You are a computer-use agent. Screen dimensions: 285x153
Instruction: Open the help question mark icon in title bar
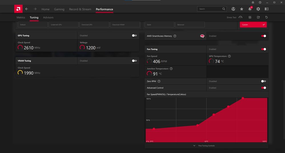[260, 2]
